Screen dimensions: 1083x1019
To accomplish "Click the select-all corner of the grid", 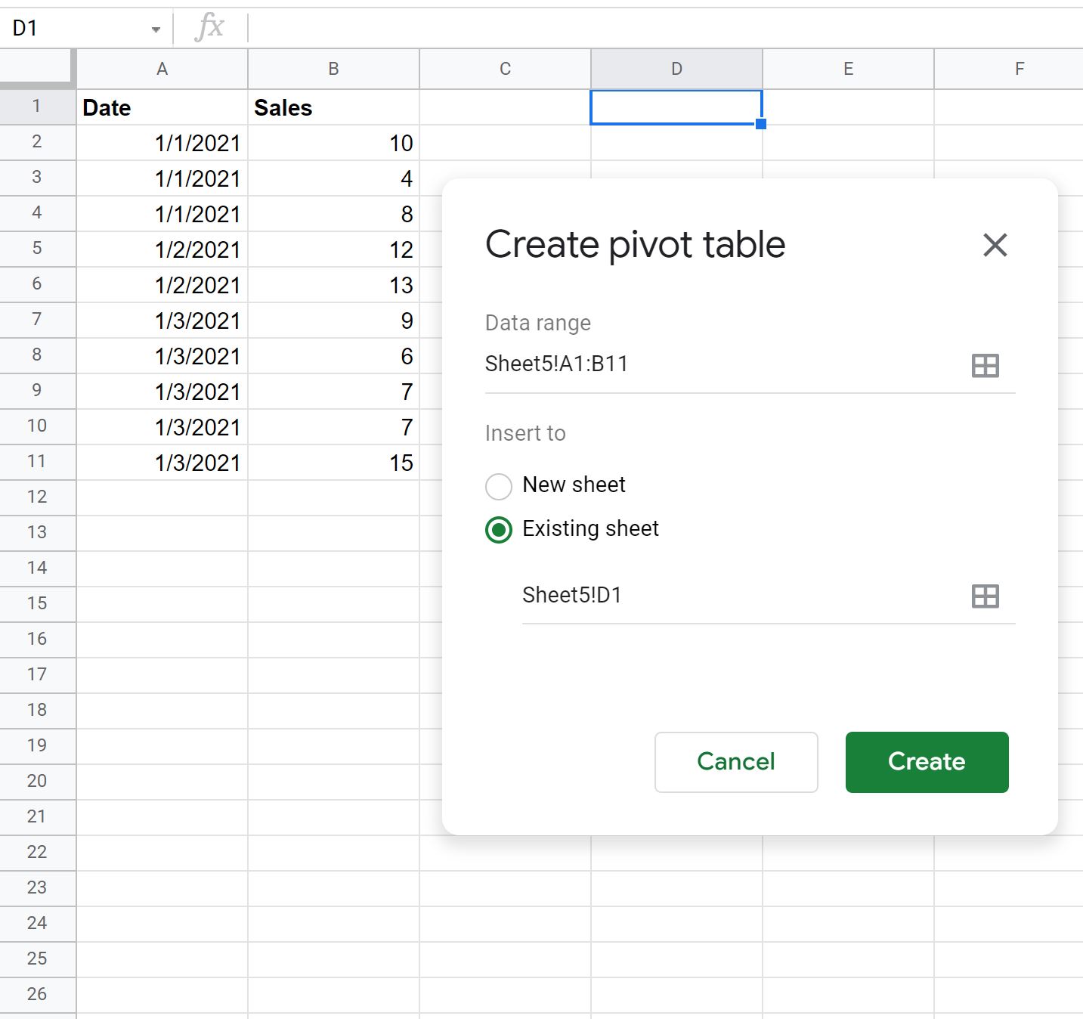I will pyautogui.click(x=38, y=69).
